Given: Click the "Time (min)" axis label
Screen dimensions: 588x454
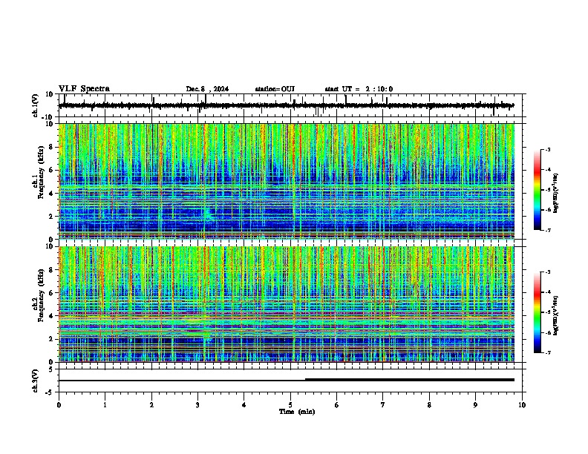Looking at the screenshot, I should [x=297, y=412].
